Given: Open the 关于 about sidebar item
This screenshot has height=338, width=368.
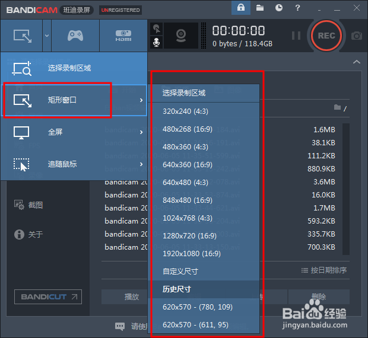Looking at the screenshot, I should click(x=28, y=234).
